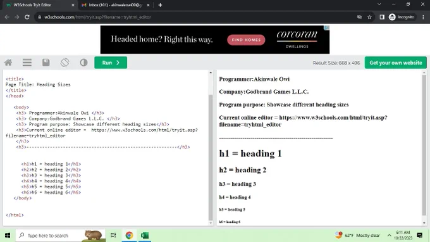
Task: Click the closing </html> tag
Action: pos(15,215)
